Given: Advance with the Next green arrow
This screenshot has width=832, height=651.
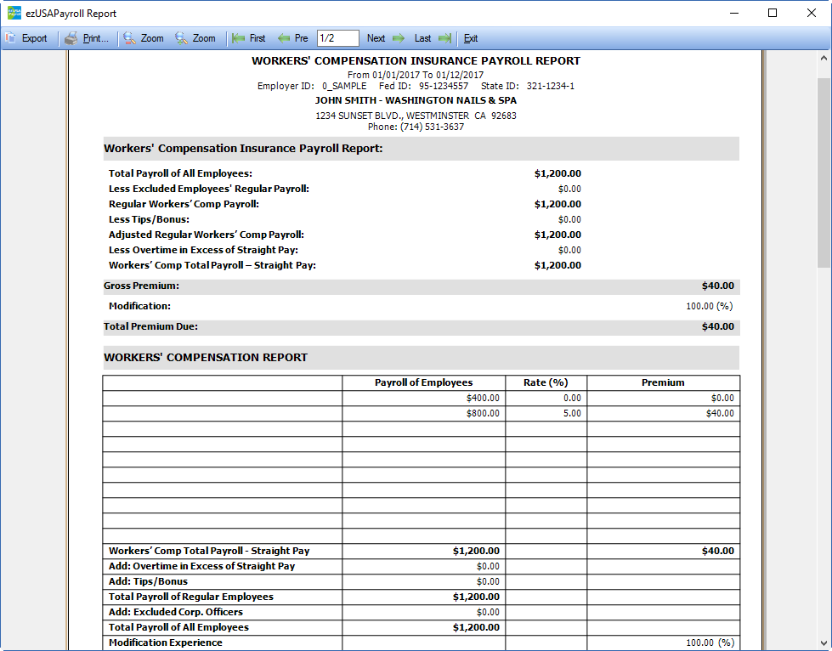Looking at the screenshot, I should (398, 38).
